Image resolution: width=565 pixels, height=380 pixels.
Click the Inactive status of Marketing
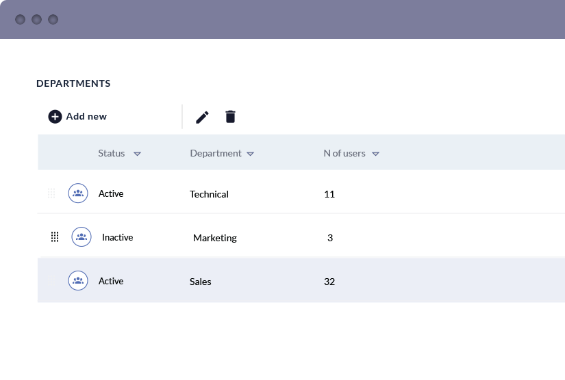tap(118, 237)
